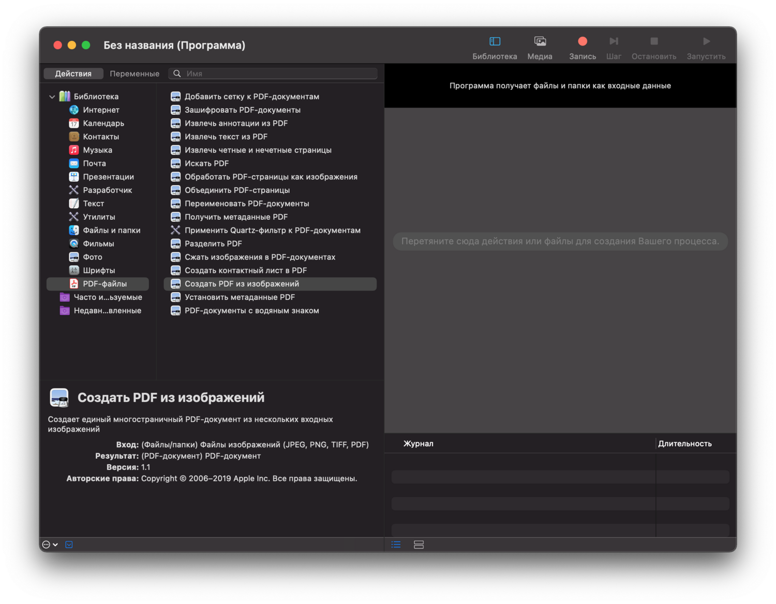
Task: Select the PDF-файлы category
Action: click(x=98, y=284)
